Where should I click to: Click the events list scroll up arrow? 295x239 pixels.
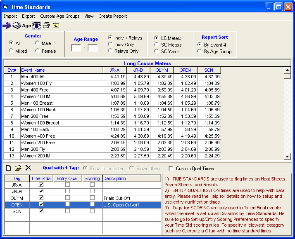click(x=287, y=70)
